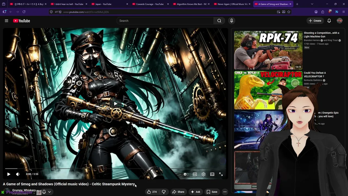Open the Grumpy_Whiskers channel link
This screenshot has height=196, width=348.
point(24,190)
